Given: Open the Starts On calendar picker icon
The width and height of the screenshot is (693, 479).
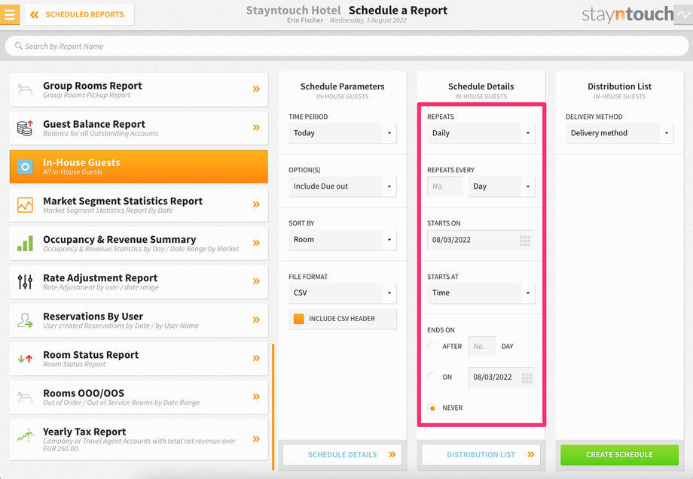Looking at the screenshot, I should click(524, 241).
